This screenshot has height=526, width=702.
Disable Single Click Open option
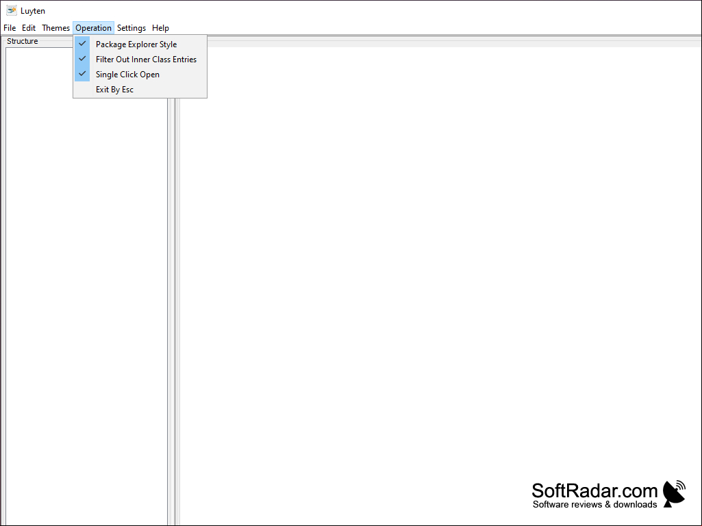[140, 75]
